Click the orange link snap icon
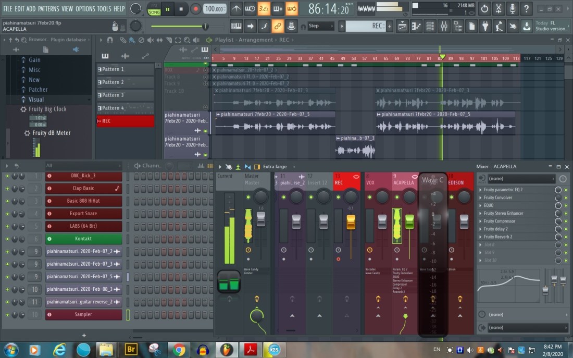573x358 pixels. 278,26
